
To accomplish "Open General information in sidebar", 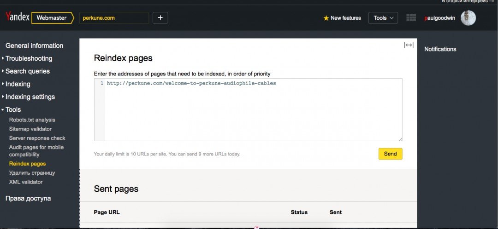I will click(x=34, y=46).
